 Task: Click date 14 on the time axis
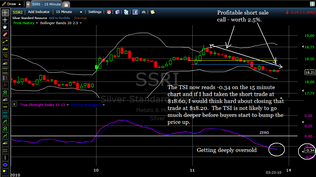(x=288, y=170)
